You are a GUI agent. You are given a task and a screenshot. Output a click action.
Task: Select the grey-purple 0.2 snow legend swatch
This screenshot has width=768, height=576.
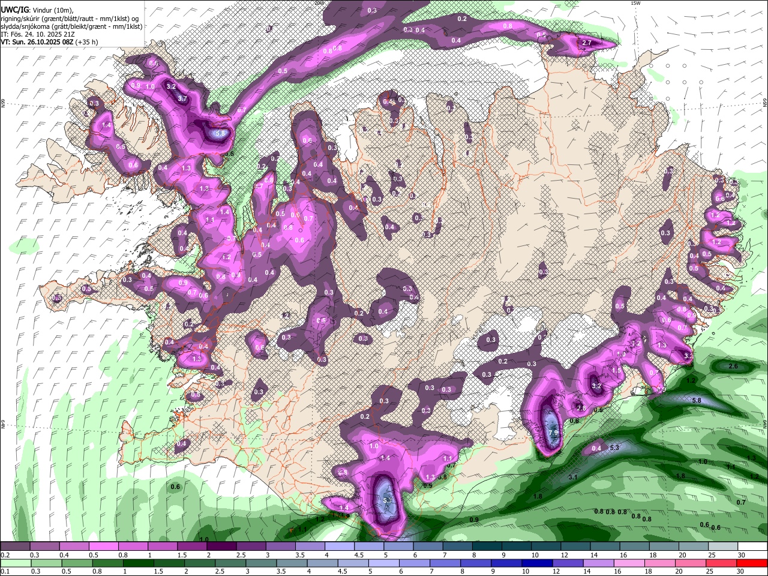tap(15, 547)
